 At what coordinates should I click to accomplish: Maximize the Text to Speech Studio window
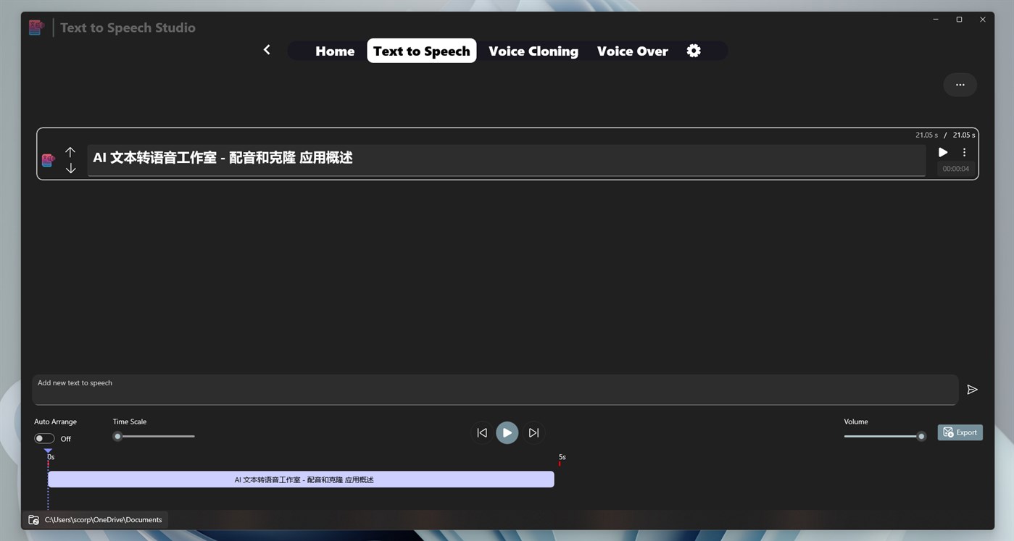959,20
